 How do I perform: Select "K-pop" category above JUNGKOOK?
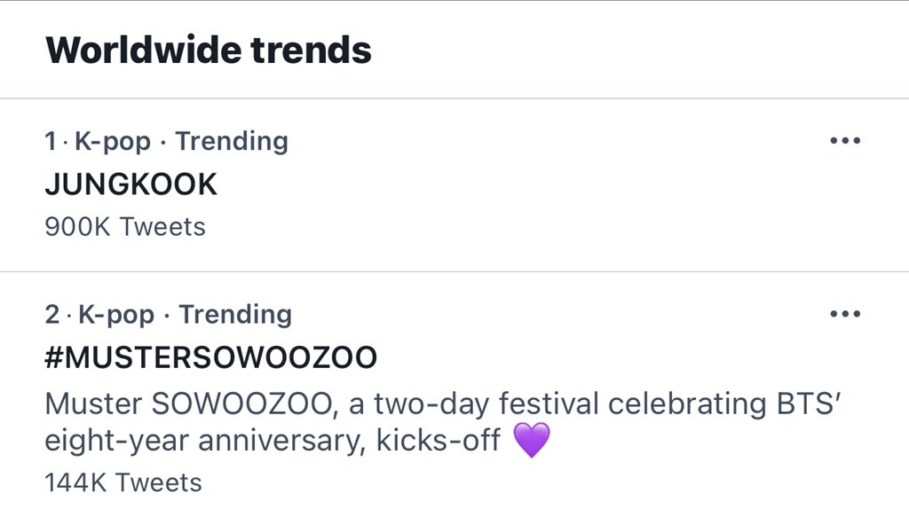point(115,141)
